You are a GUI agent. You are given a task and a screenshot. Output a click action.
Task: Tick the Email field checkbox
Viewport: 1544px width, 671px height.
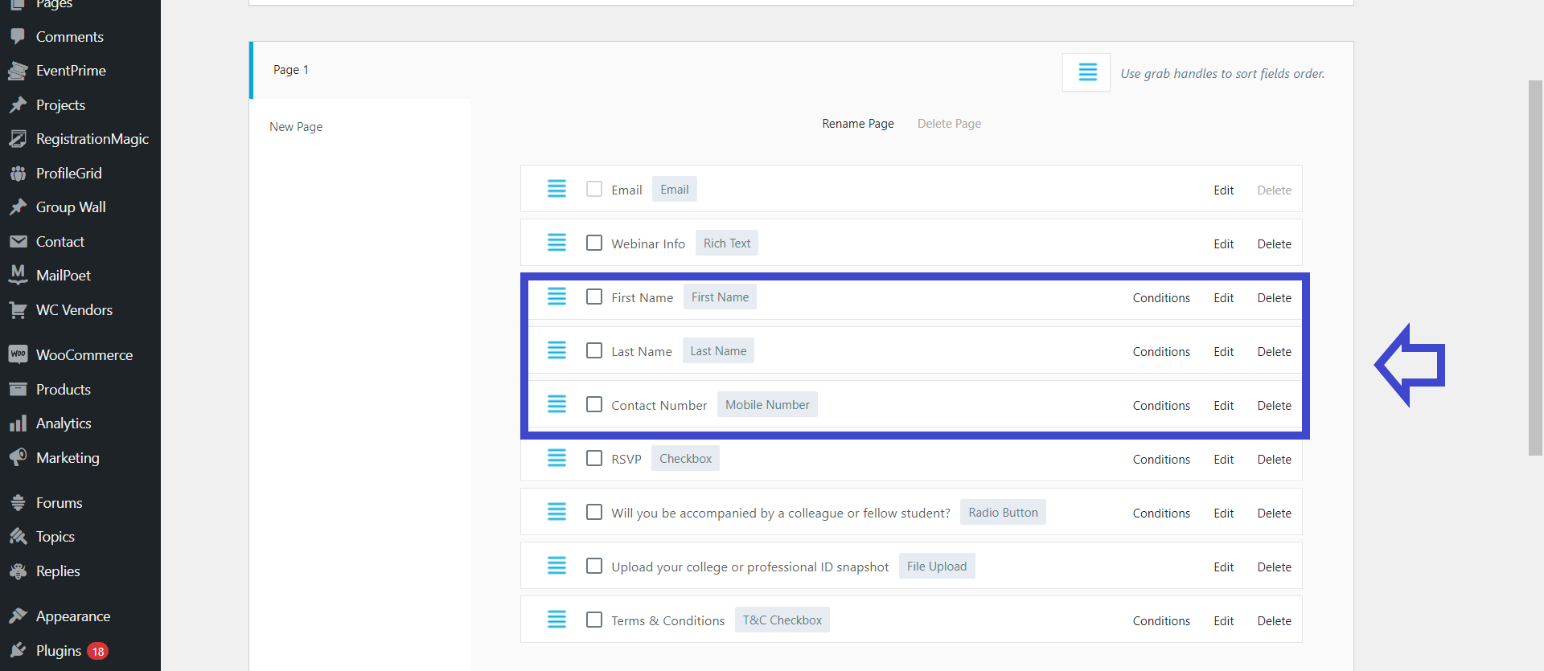click(x=594, y=189)
